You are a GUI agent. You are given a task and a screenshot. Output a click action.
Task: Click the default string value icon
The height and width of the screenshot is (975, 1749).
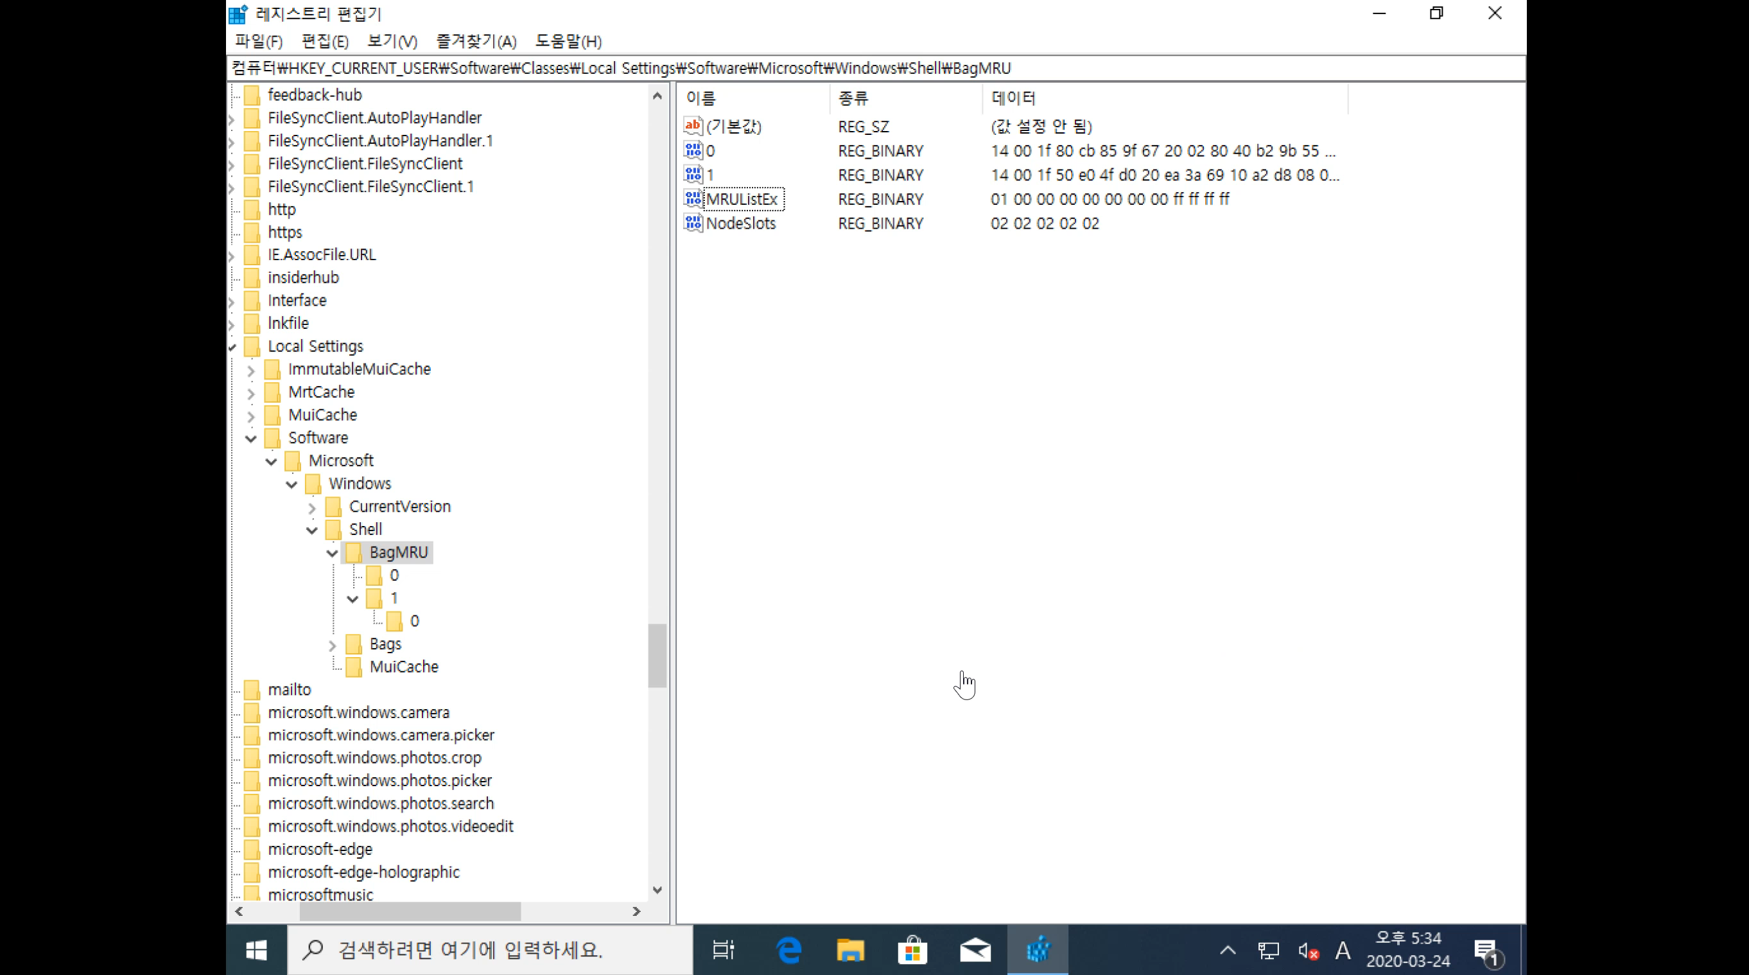[x=693, y=126]
